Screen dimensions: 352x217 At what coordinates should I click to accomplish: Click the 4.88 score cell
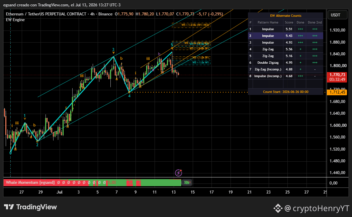[x=289, y=69]
